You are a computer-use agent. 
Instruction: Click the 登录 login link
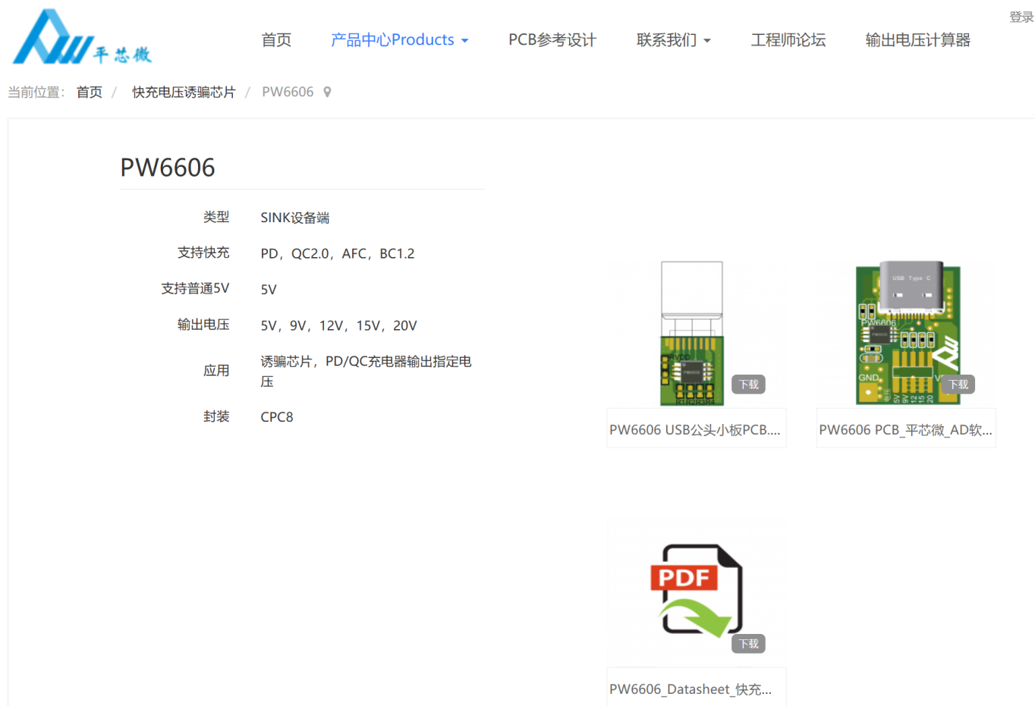pos(1021,16)
